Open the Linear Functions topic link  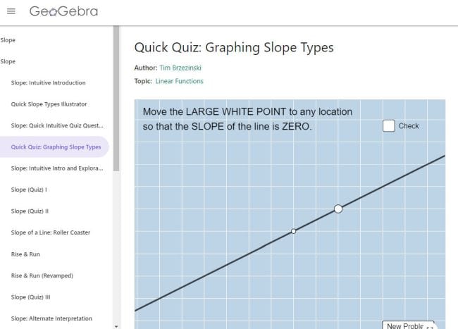[179, 81]
